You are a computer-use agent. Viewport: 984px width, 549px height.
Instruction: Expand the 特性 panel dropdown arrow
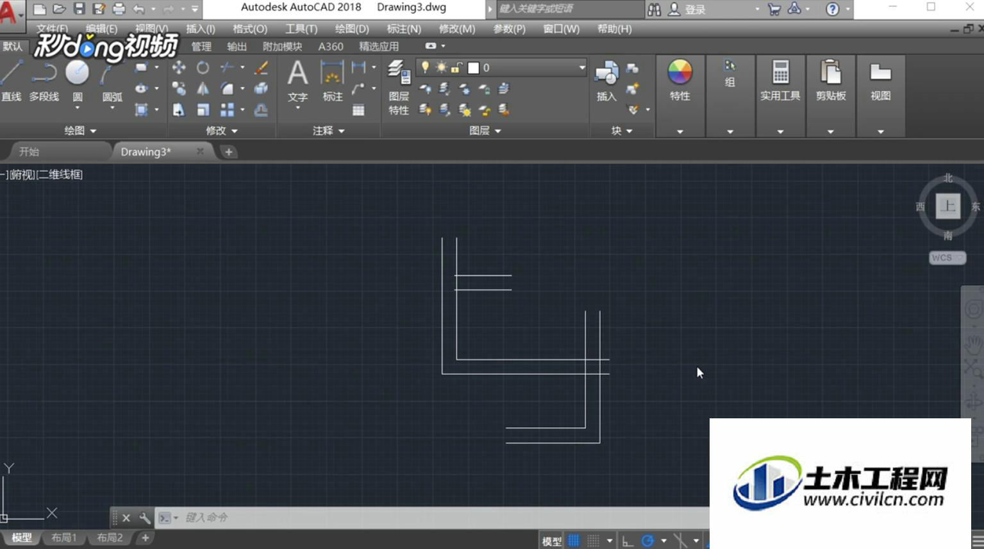click(x=680, y=131)
